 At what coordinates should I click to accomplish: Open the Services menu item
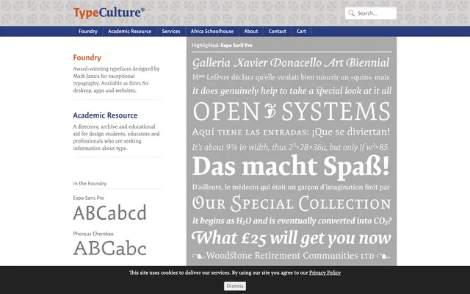pos(171,31)
